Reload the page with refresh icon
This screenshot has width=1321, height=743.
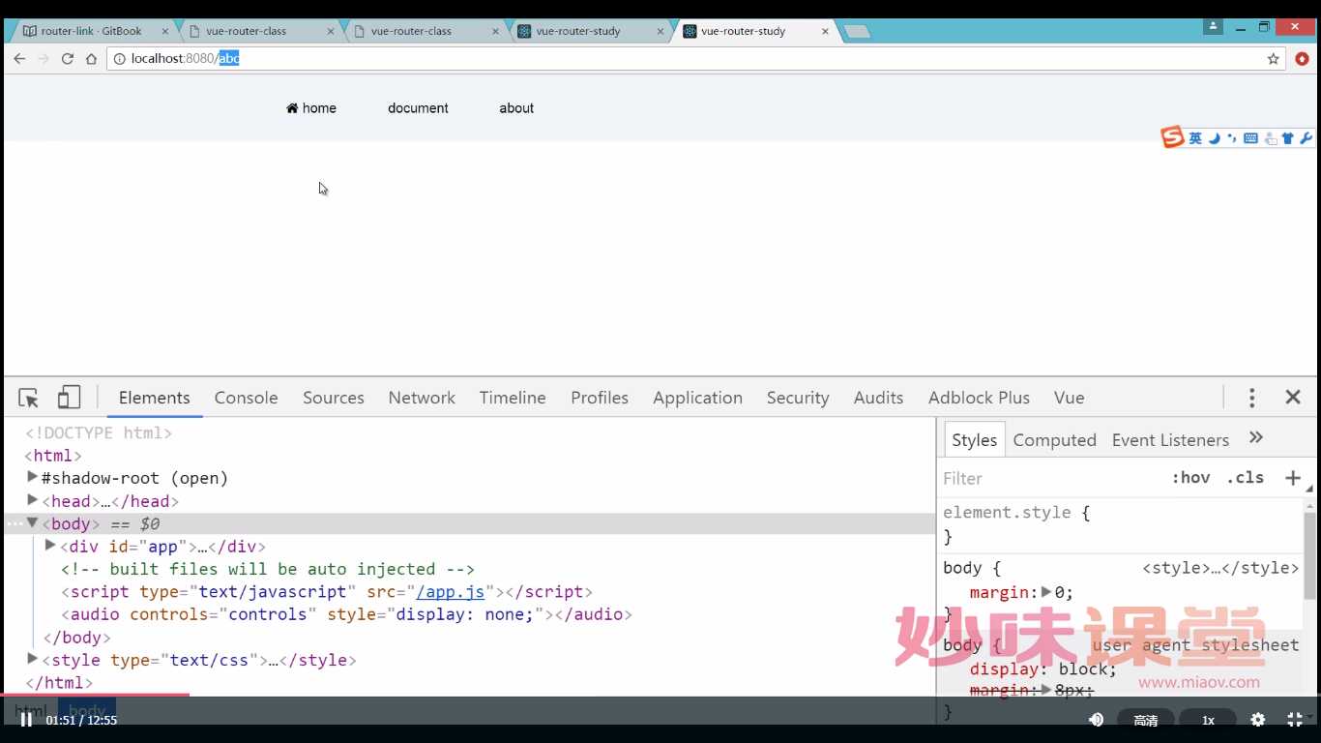pyautogui.click(x=68, y=59)
